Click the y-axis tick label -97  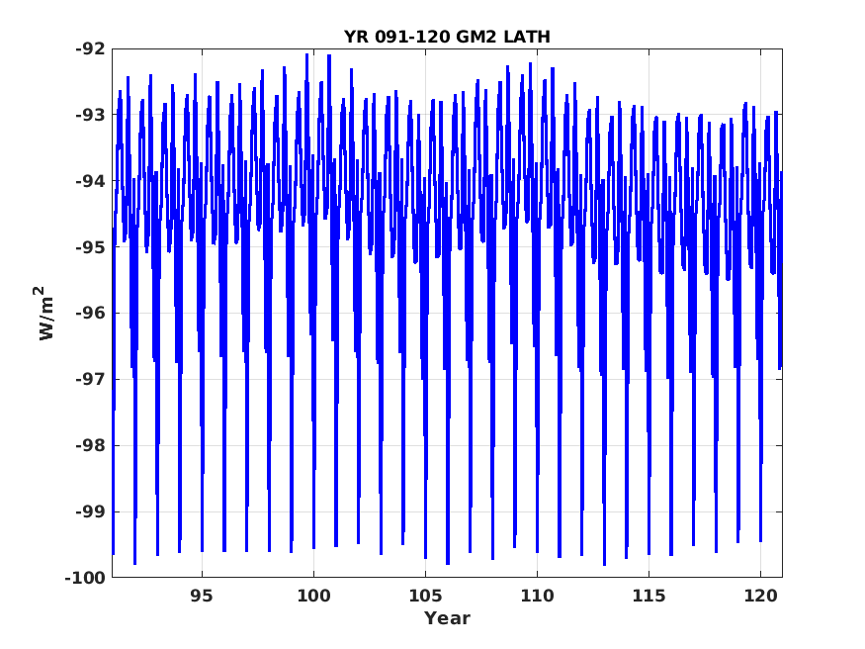(x=90, y=380)
